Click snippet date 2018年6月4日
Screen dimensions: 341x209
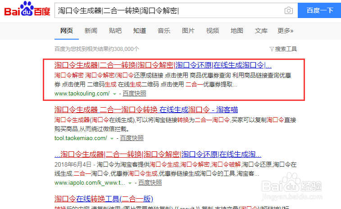tap(73, 164)
